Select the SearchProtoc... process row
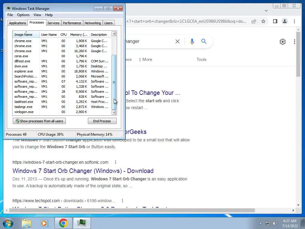Image resolution: width=305 pixels, height=229 pixels. [62, 76]
